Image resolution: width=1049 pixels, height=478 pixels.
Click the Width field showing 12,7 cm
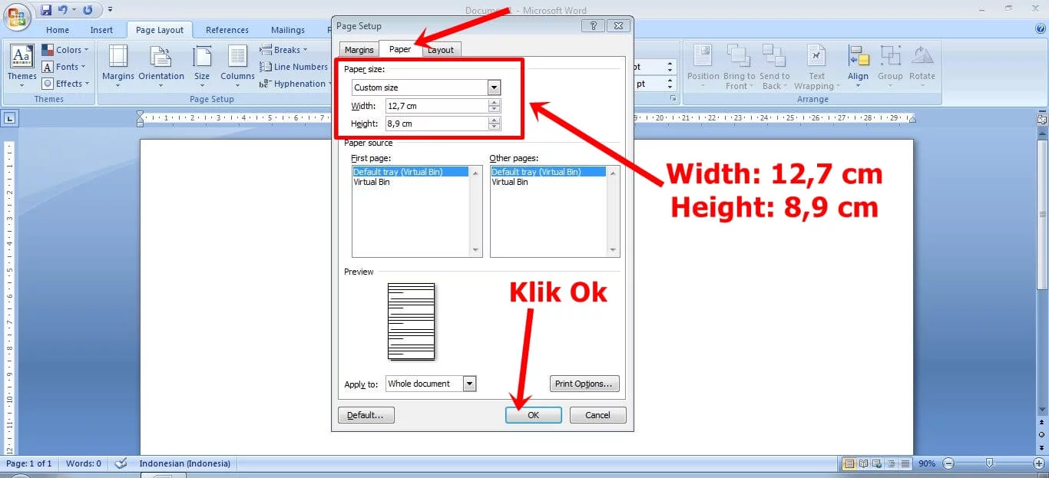pyautogui.click(x=436, y=106)
